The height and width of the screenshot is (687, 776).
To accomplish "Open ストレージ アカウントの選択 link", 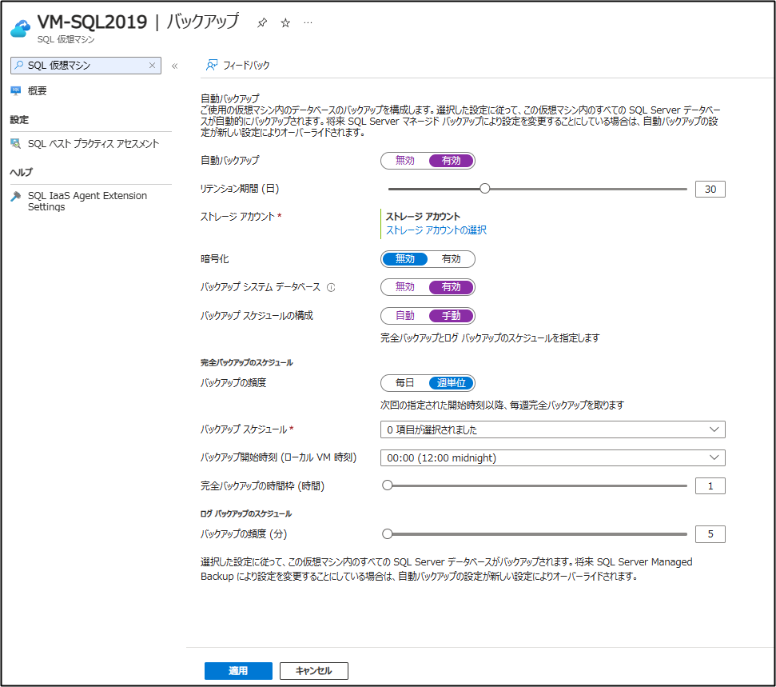I will pyautogui.click(x=436, y=230).
